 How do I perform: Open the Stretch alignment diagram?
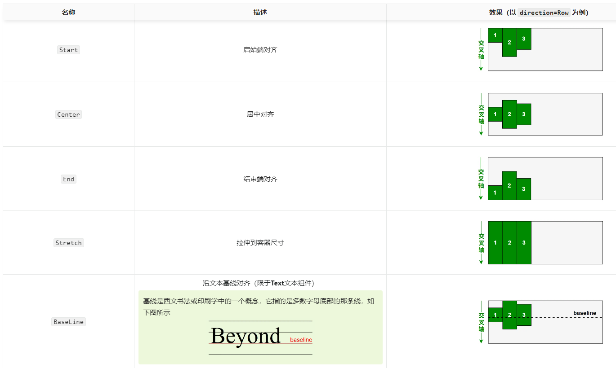(541, 242)
